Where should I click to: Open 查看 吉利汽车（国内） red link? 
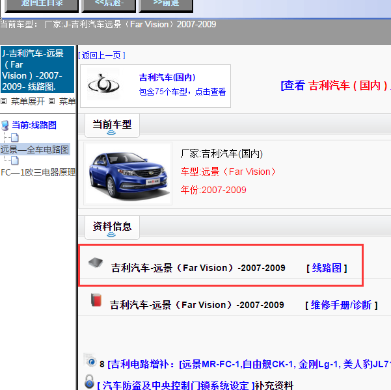pyautogui.click(x=336, y=86)
